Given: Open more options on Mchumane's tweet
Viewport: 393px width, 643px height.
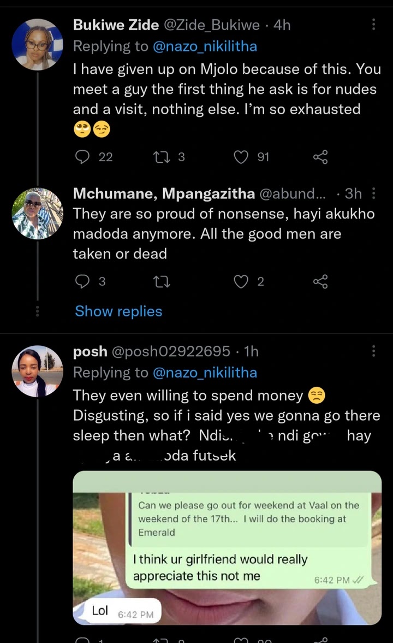Looking at the screenshot, I should tap(374, 193).
